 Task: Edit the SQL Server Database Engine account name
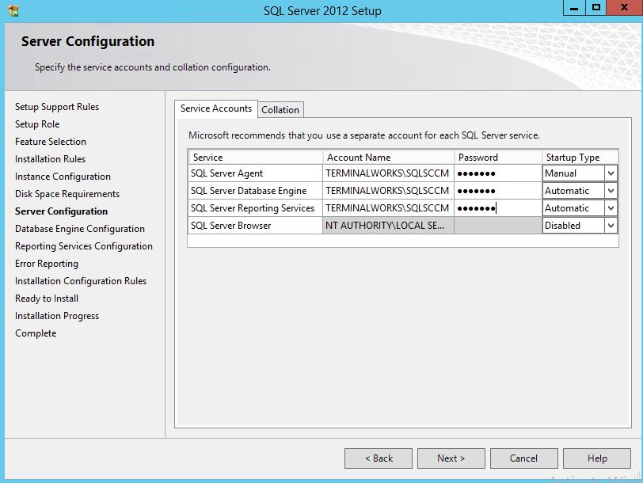(388, 191)
